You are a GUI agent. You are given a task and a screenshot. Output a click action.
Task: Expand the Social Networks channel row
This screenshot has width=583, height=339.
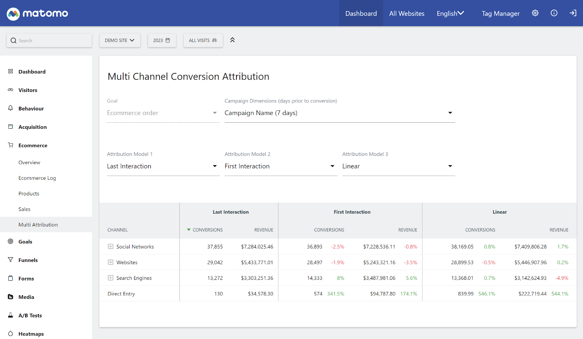pos(110,246)
